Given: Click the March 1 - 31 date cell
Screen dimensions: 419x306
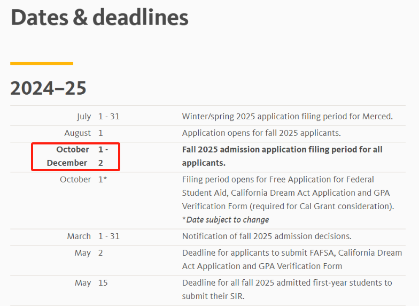Looking at the screenshot, I should [x=93, y=236].
